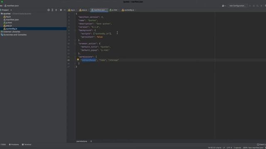Screen dimensions: 266x149
Task: Collapse the browser_action block fold marker
Action: click(x=75, y=43)
